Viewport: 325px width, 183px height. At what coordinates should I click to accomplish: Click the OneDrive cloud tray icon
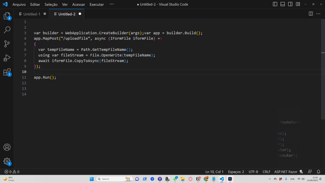pyautogui.click(x=275, y=179)
